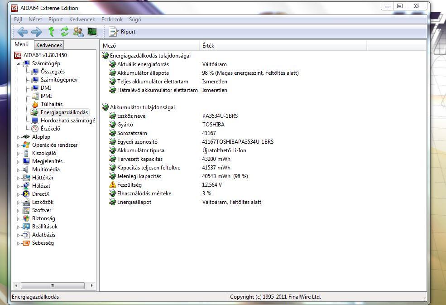The height and width of the screenshot is (305, 446).
Task: Click the sidebar scrollbar right arrow
Action: click(x=91, y=286)
